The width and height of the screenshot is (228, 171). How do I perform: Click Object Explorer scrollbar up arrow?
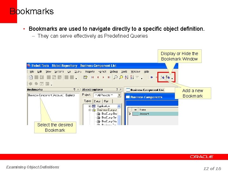(119, 106)
